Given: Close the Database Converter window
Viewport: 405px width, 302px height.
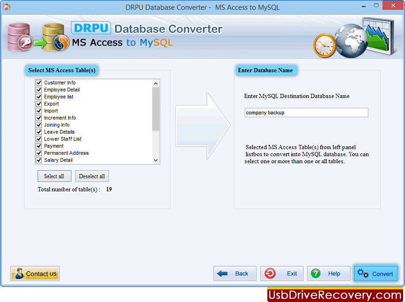Looking at the screenshot, I should coord(393,6).
